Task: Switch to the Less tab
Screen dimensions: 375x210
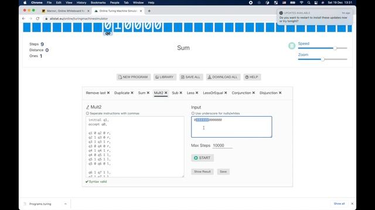Action: pos(190,93)
